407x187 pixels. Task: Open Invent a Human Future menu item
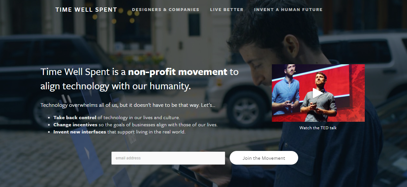point(288,9)
